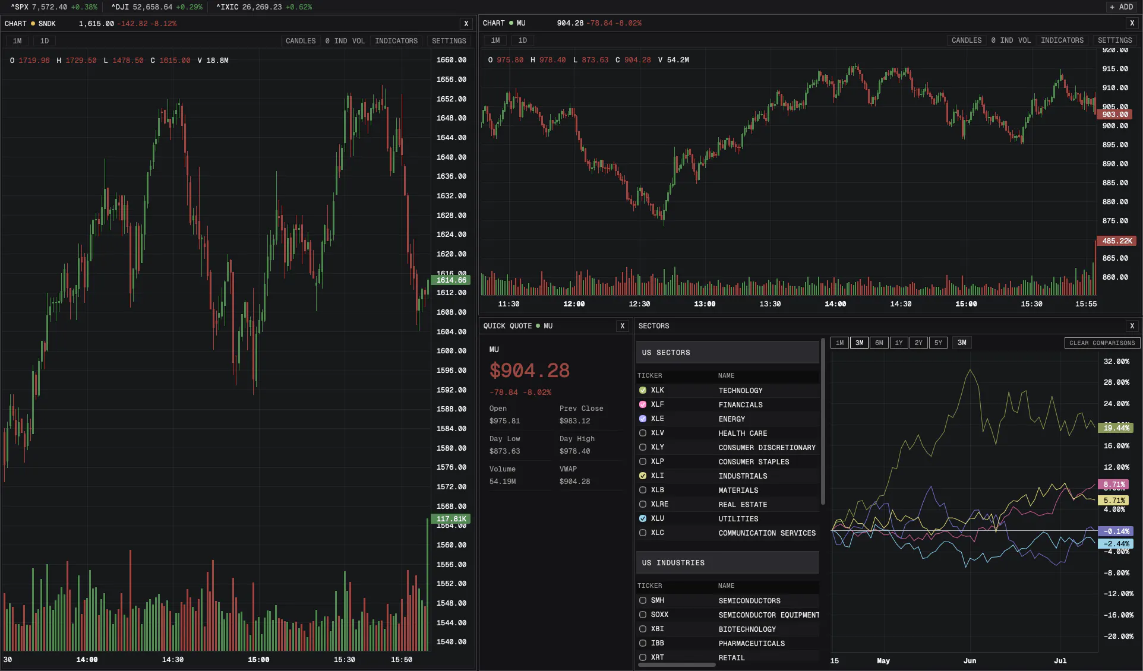Select 1M interval on MU chart

(x=495, y=40)
